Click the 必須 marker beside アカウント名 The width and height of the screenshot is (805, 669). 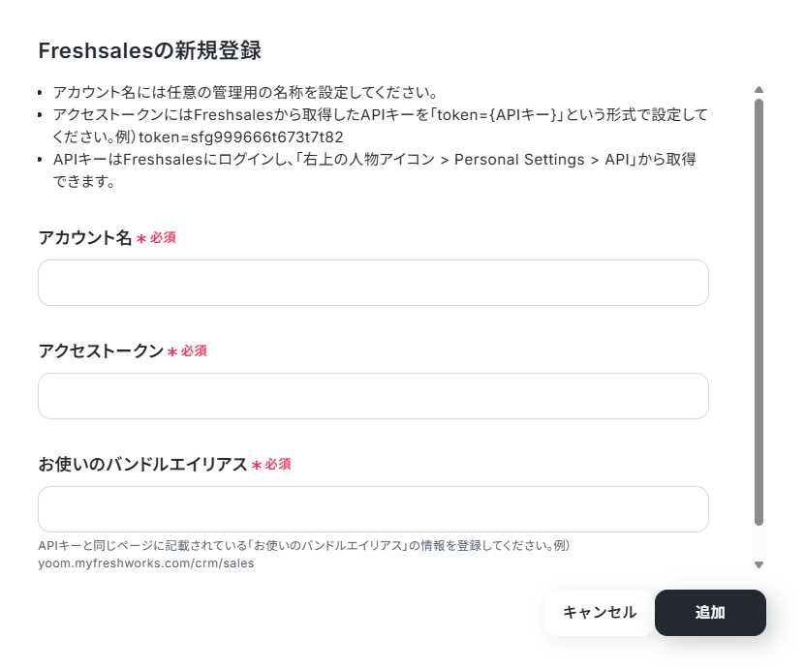pos(163,238)
